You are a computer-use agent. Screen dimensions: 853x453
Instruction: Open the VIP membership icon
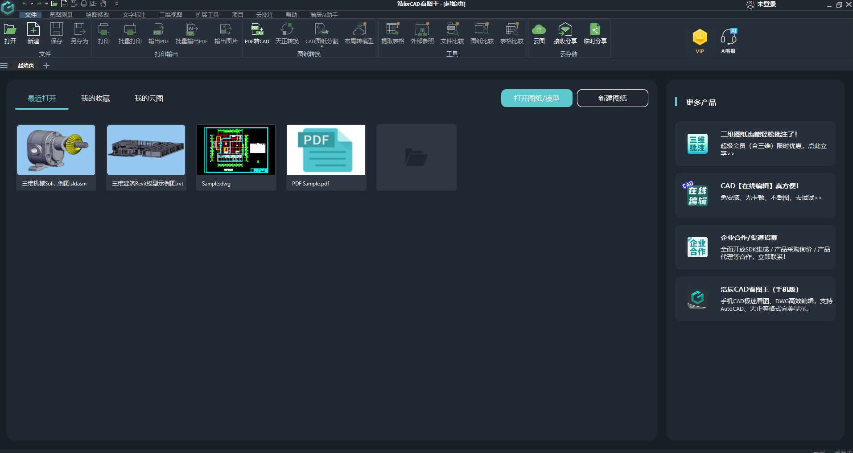click(700, 41)
